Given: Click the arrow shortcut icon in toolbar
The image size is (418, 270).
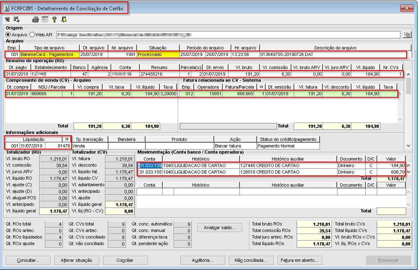Looking at the screenshot, I should (7, 19).
